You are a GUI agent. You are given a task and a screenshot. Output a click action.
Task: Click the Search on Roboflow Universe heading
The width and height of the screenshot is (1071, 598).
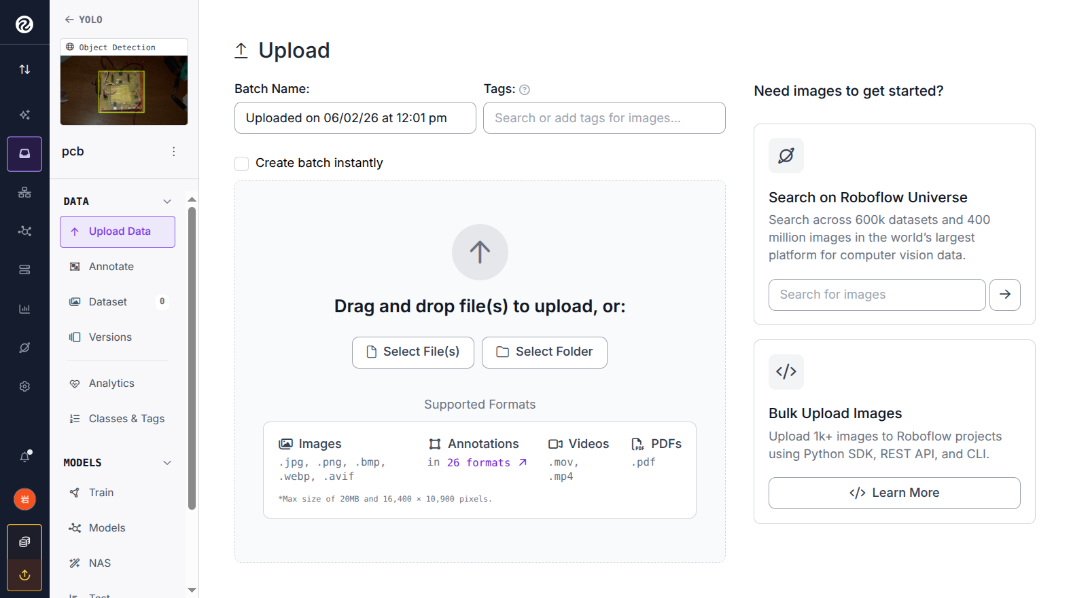coord(868,198)
